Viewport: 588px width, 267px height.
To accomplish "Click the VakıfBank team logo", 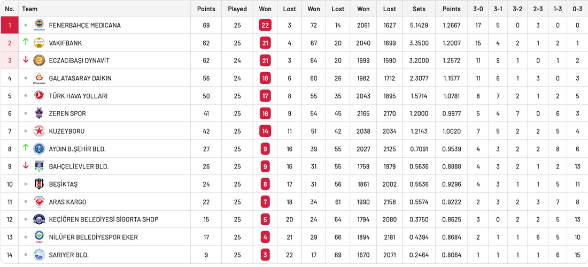I will pyautogui.click(x=39, y=43).
